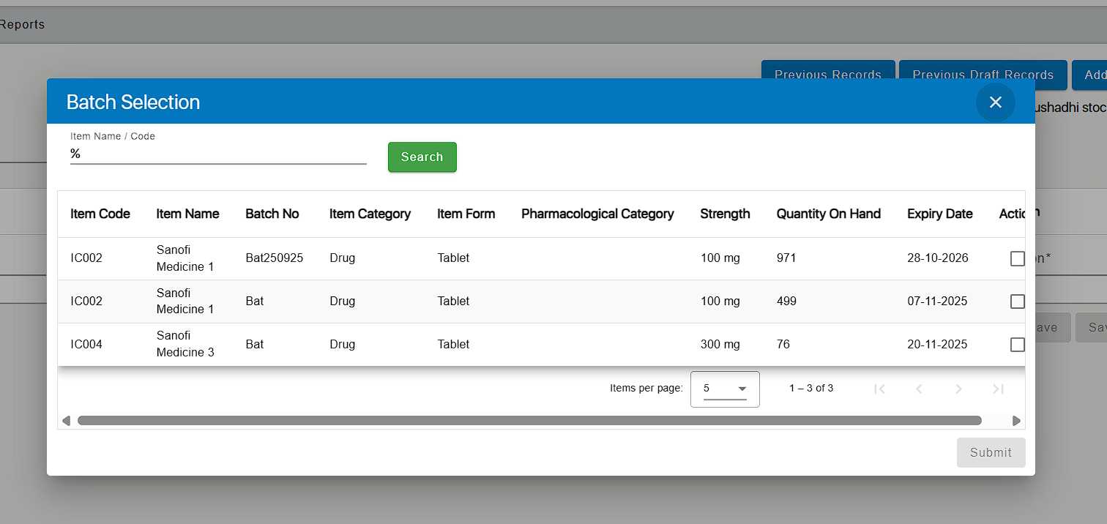1107x524 pixels.
Task: Go to next page of results
Action: [x=958, y=389]
